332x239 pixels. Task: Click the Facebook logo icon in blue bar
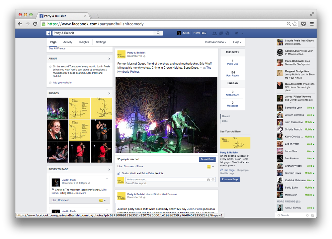click(49, 33)
